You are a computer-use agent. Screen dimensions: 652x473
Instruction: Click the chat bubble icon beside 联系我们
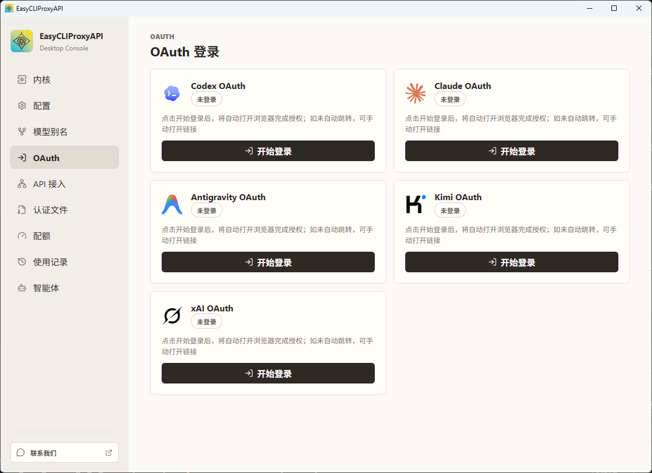tap(21, 452)
